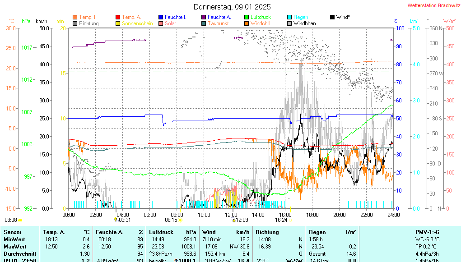461x262 pixels.
Task: Click the Windchill legend label
Action: (261, 23)
